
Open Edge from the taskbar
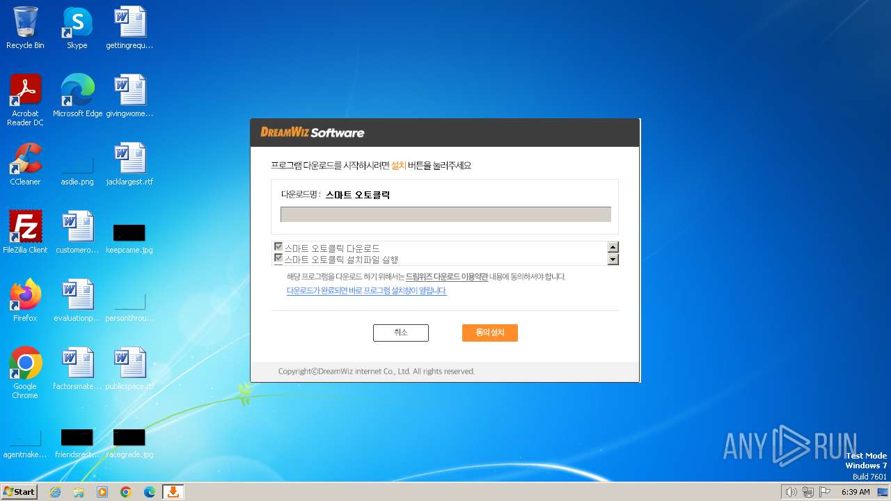150,492
